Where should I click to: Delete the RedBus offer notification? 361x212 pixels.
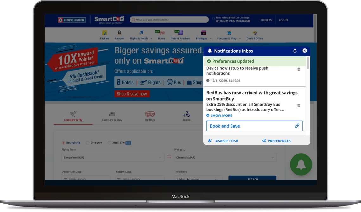click(299, 106)
